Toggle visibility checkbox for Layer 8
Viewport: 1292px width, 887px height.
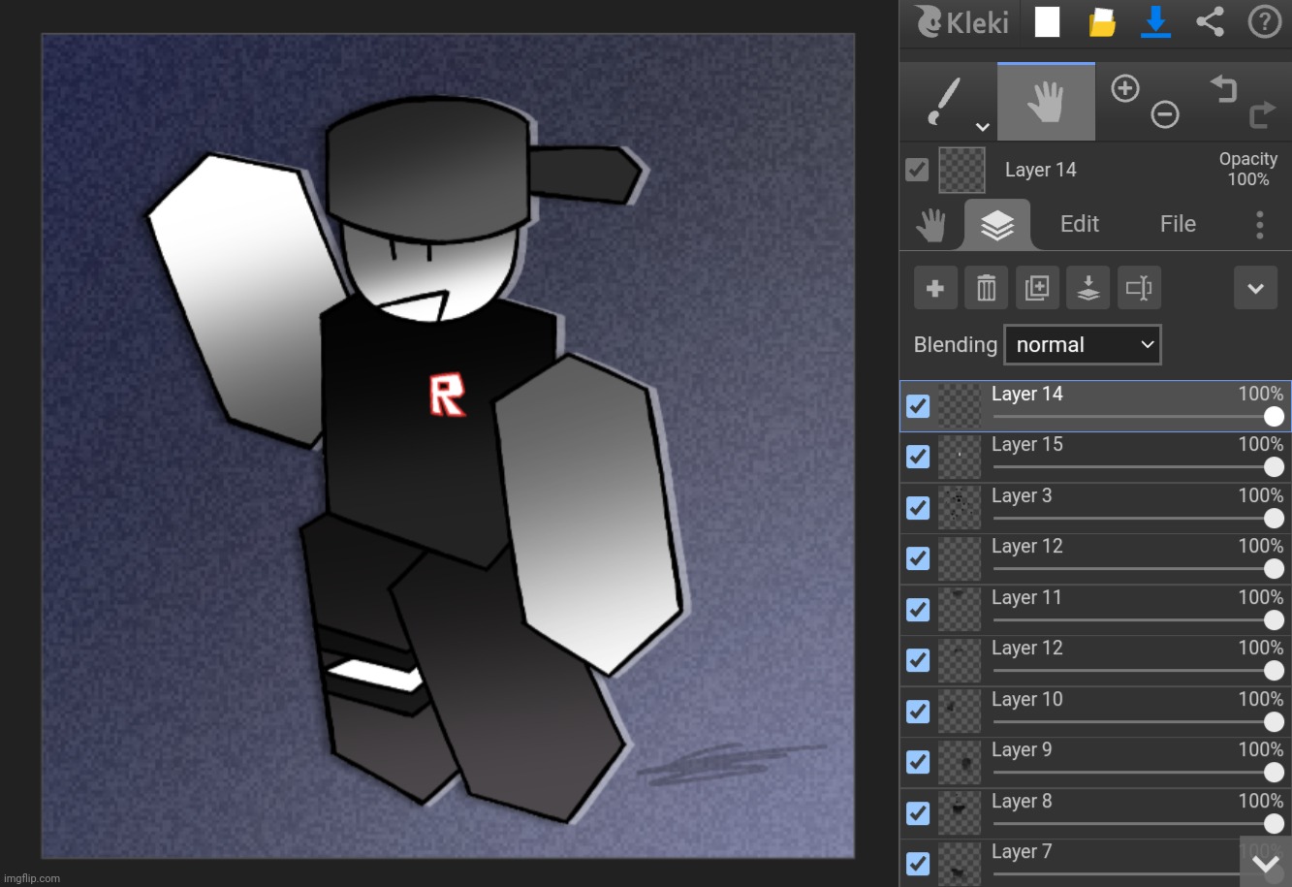[x=918, y=813]
